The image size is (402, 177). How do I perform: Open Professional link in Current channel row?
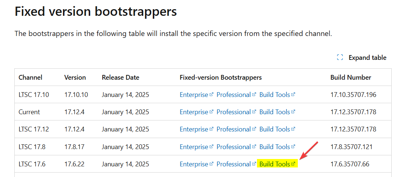233,112
